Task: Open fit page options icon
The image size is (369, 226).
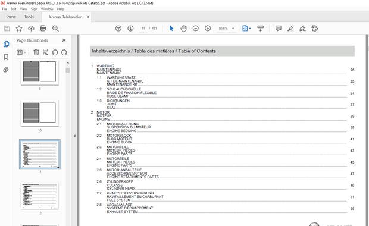Action: click(x=246, y=29)
